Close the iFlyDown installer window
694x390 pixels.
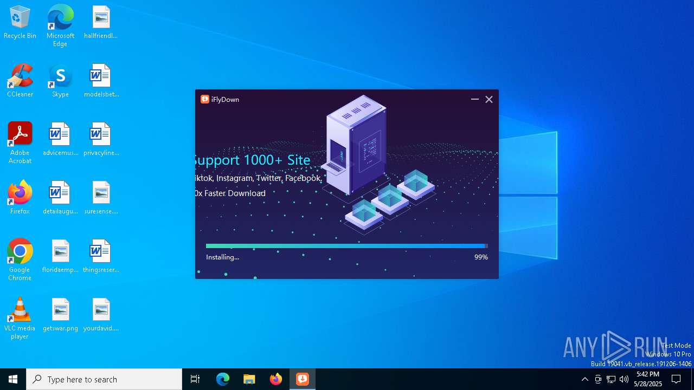click(x=489, y=99)
